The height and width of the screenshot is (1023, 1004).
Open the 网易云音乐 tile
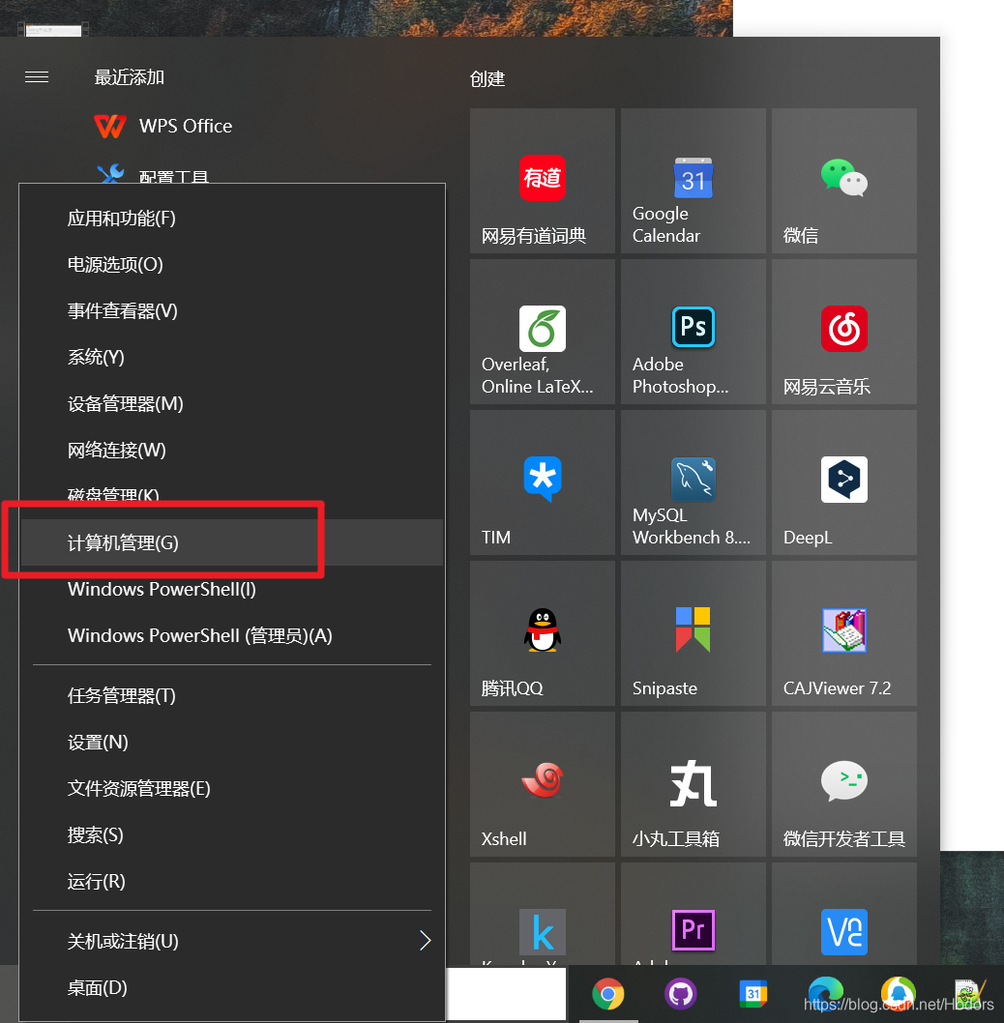[x=844, y=332]
